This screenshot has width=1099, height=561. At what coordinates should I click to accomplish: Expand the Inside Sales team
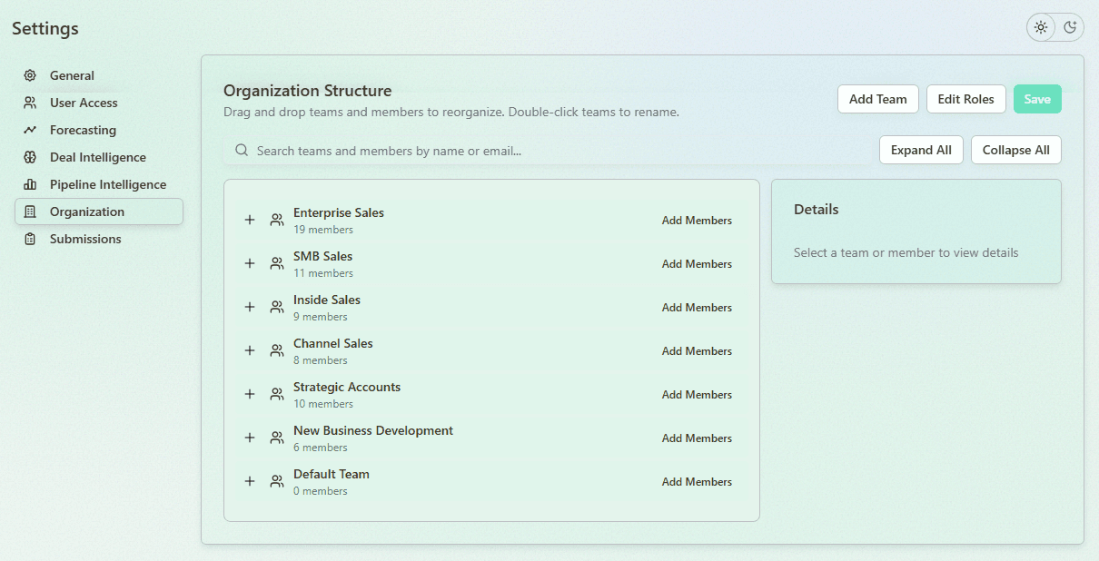(250, 307)
